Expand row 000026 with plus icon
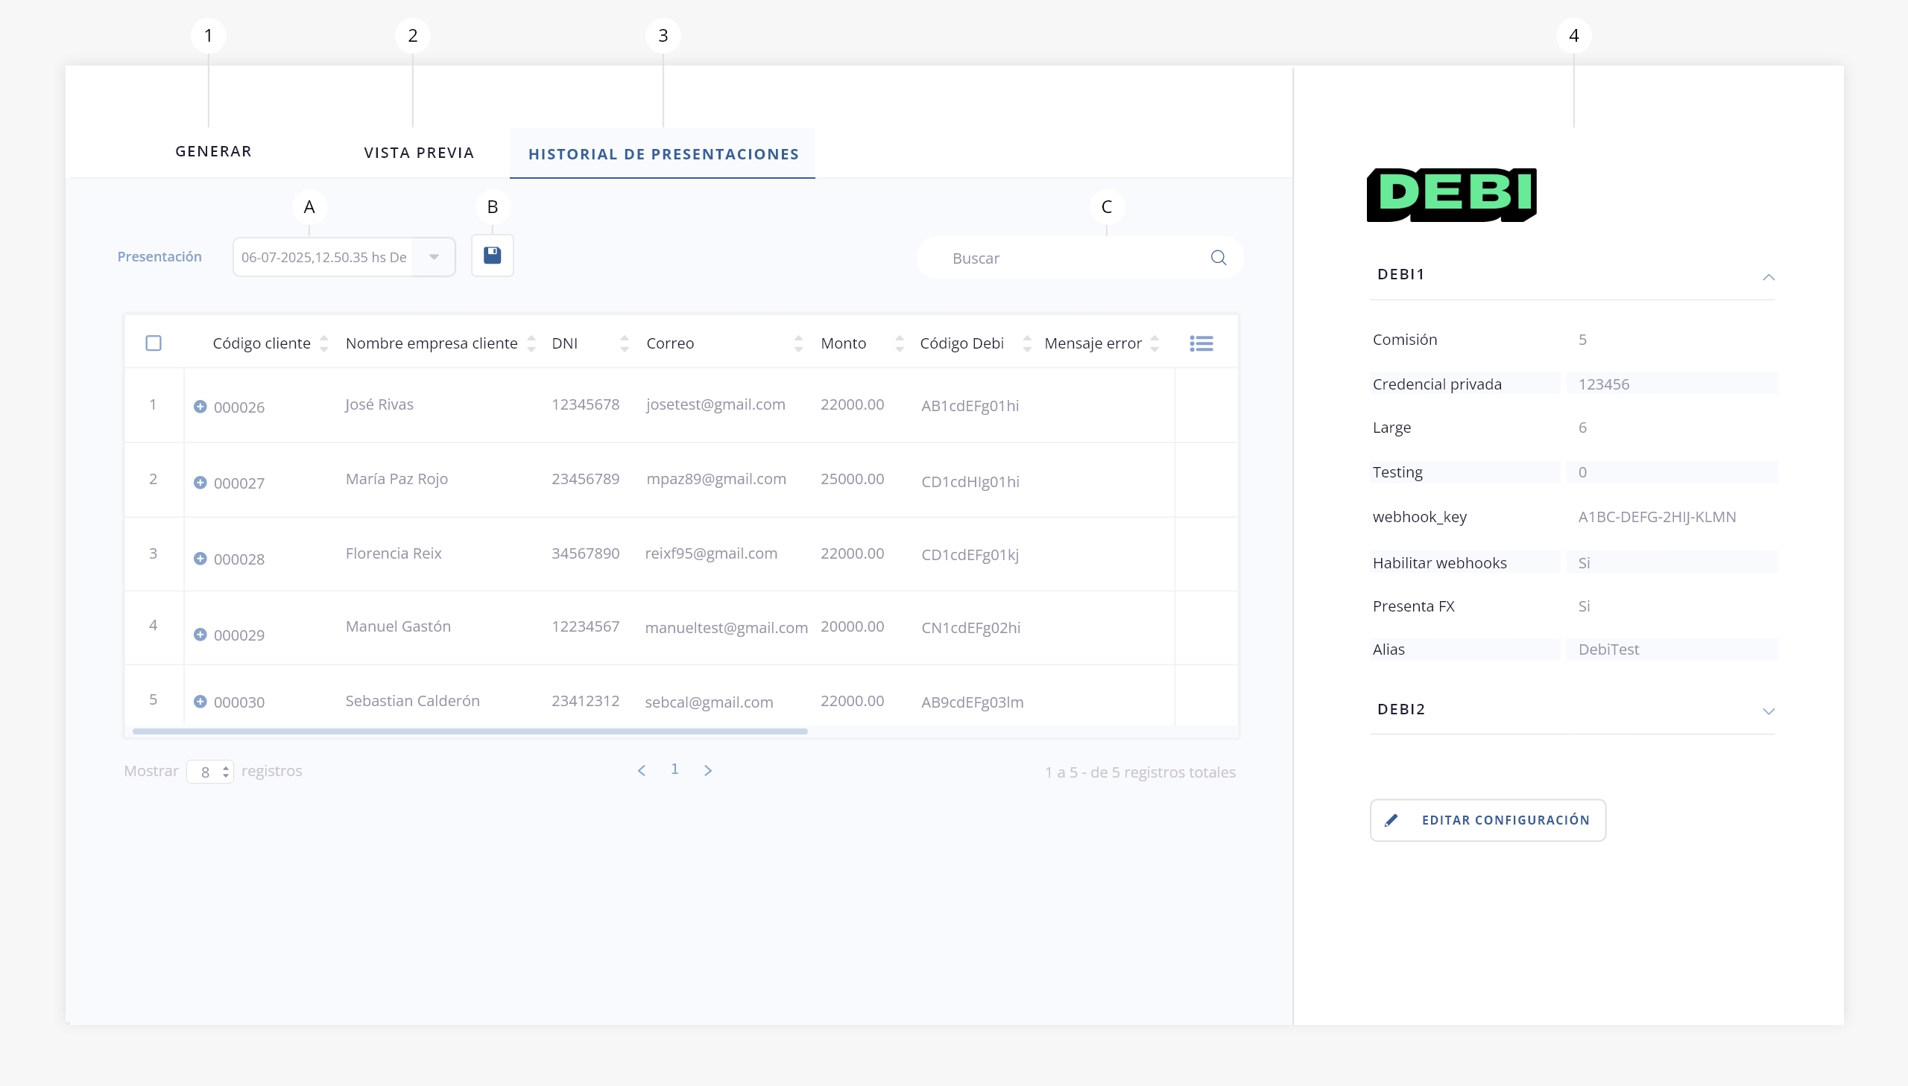This screenshot has height=1086, width=1908. pyautogui.click(x=200, y=407)
